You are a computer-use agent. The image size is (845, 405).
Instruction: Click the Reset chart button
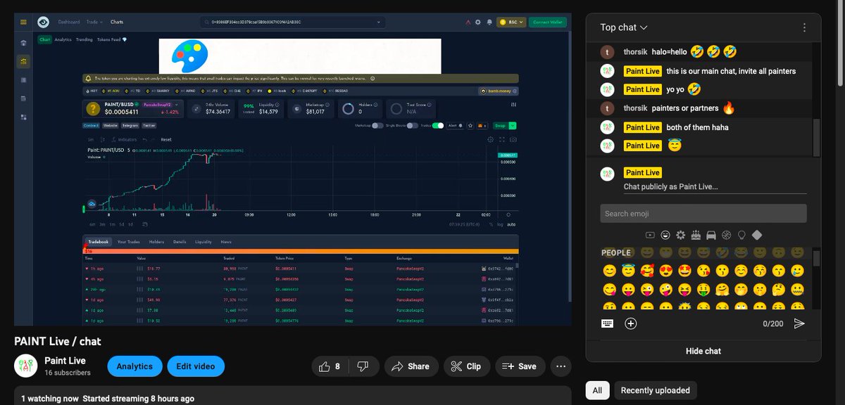[x=166, y=139]
